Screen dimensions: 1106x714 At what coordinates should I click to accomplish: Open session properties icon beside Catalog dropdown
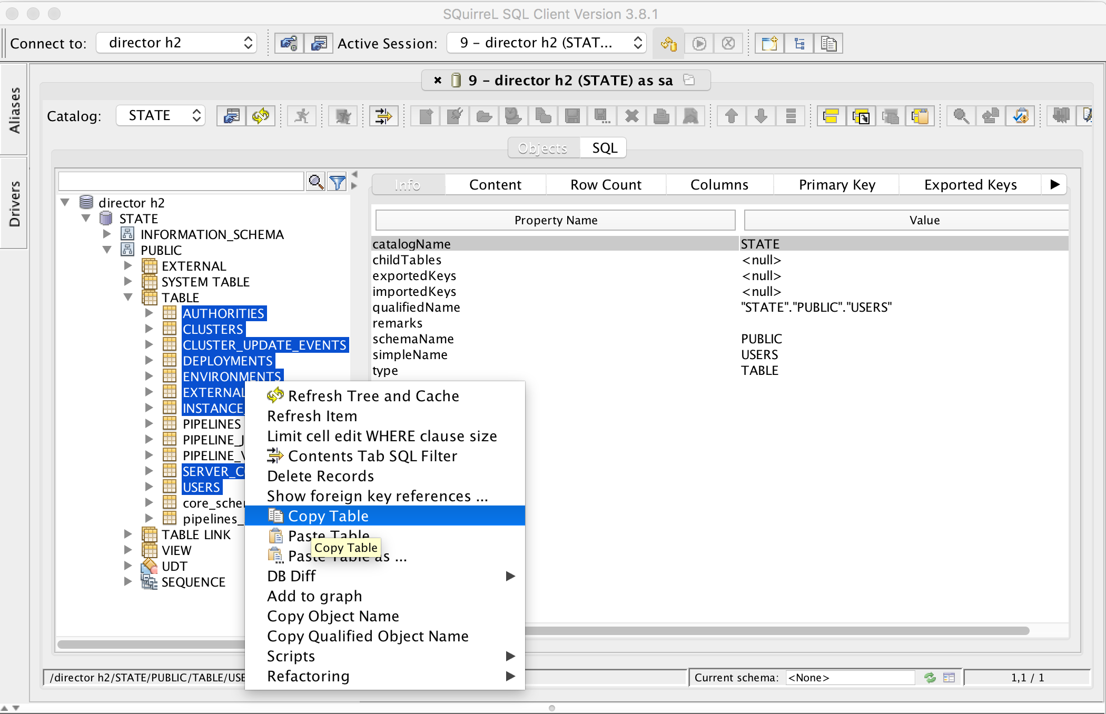point(232,116)
